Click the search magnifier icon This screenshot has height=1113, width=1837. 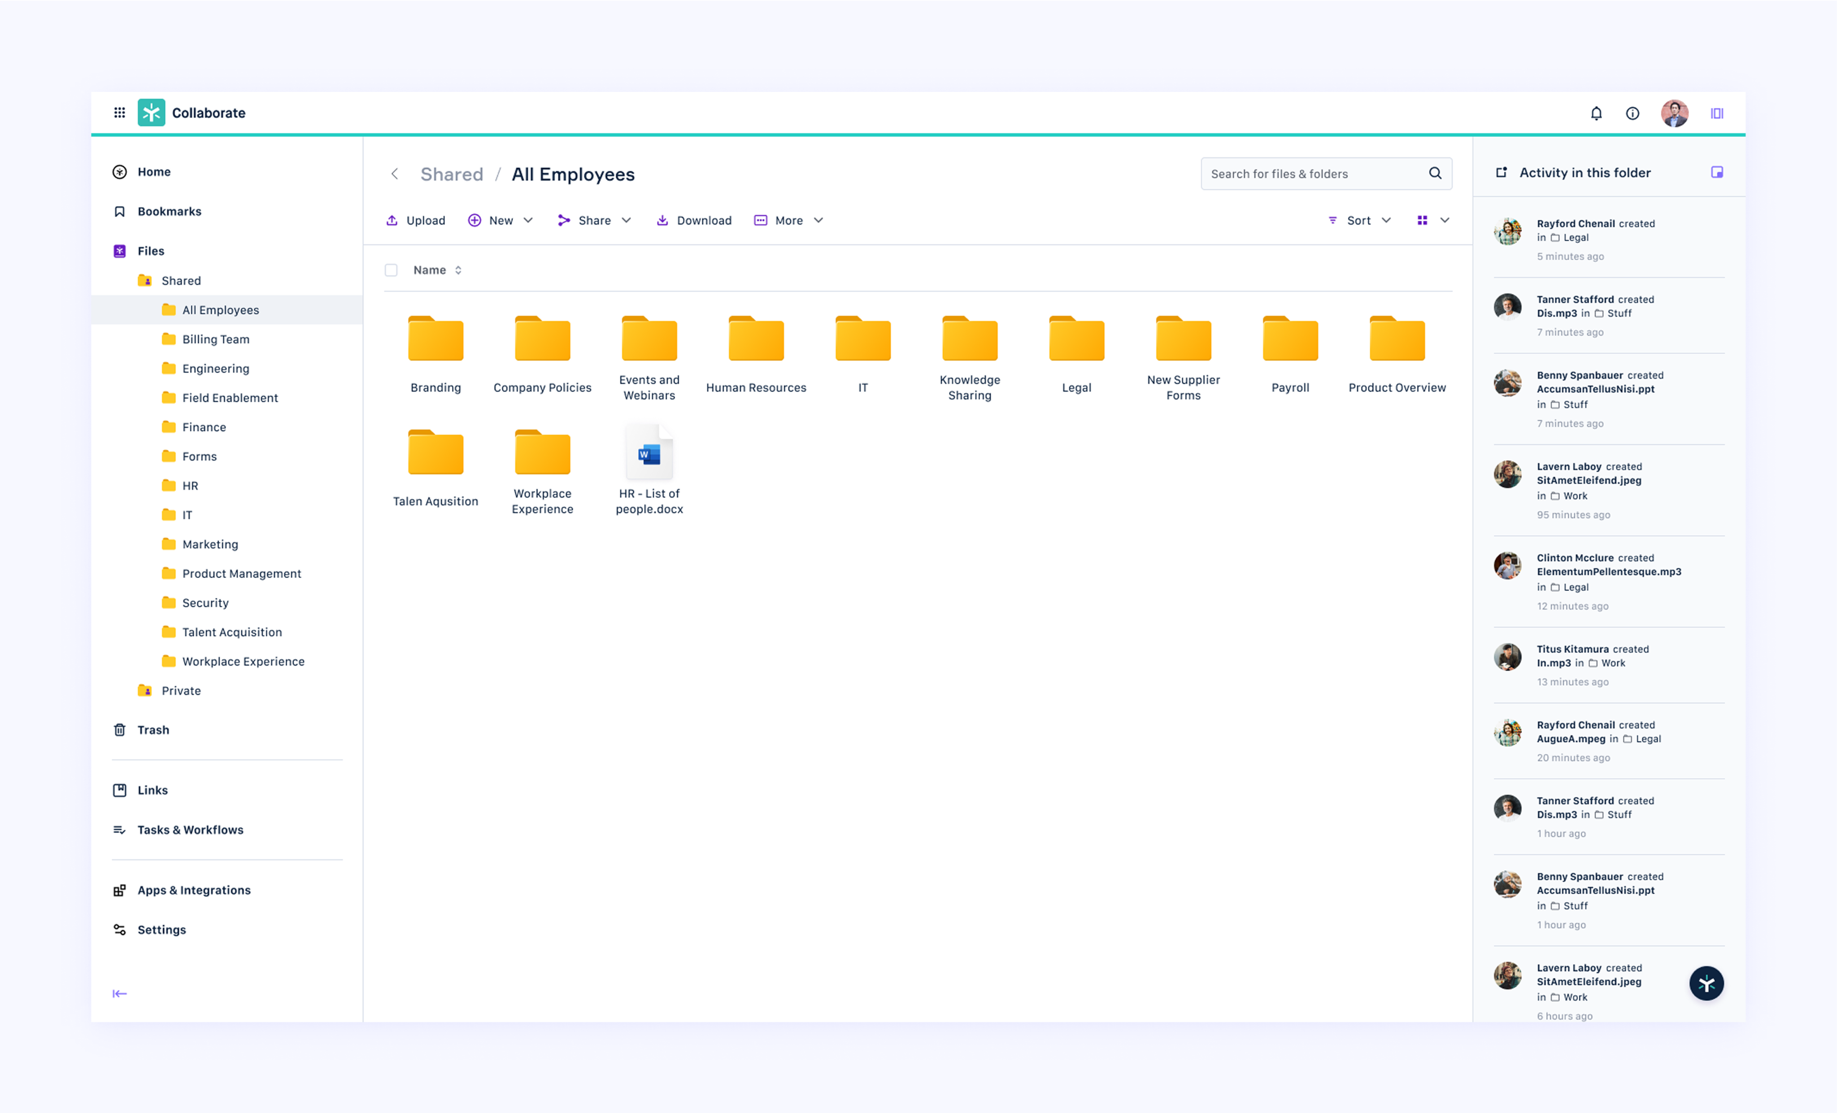click(1435, 174)
